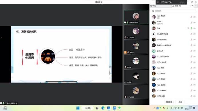Click the camera icon in 化工张梦晨 list row

pyautogui.click(x=195, y=96)
